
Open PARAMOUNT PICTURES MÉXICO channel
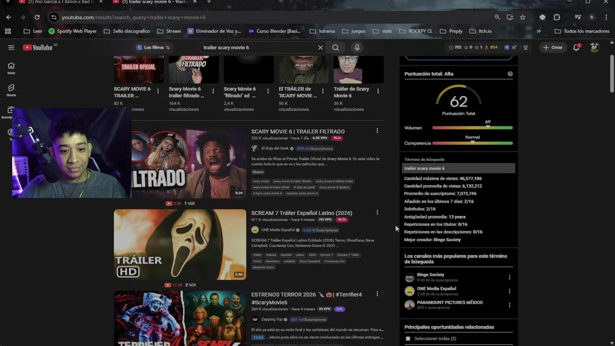point(450,302)
